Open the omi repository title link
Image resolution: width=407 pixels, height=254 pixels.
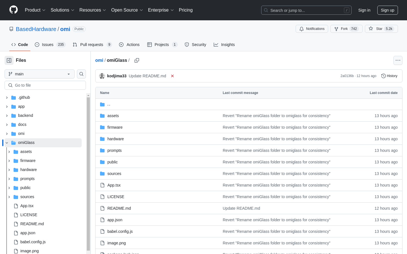click(x=65, y=29)
